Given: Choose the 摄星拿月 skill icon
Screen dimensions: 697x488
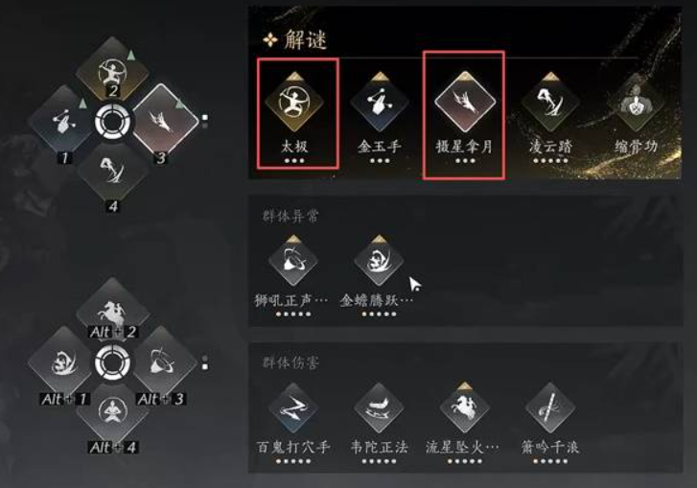Looking at the screenshot, I should coord(465,103).
